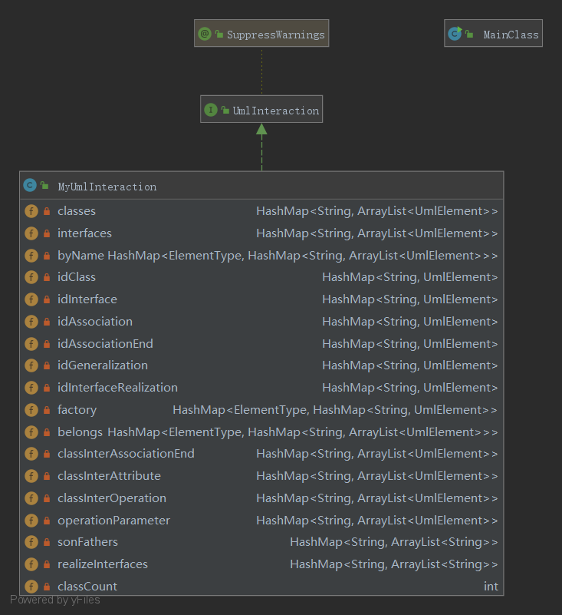Select the factory field name

77,410
